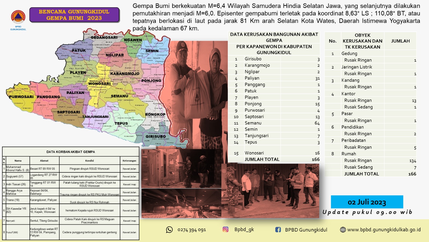Click the Update pukul 09.00 wib text
The image size is (429, 242).
(367, 212)
